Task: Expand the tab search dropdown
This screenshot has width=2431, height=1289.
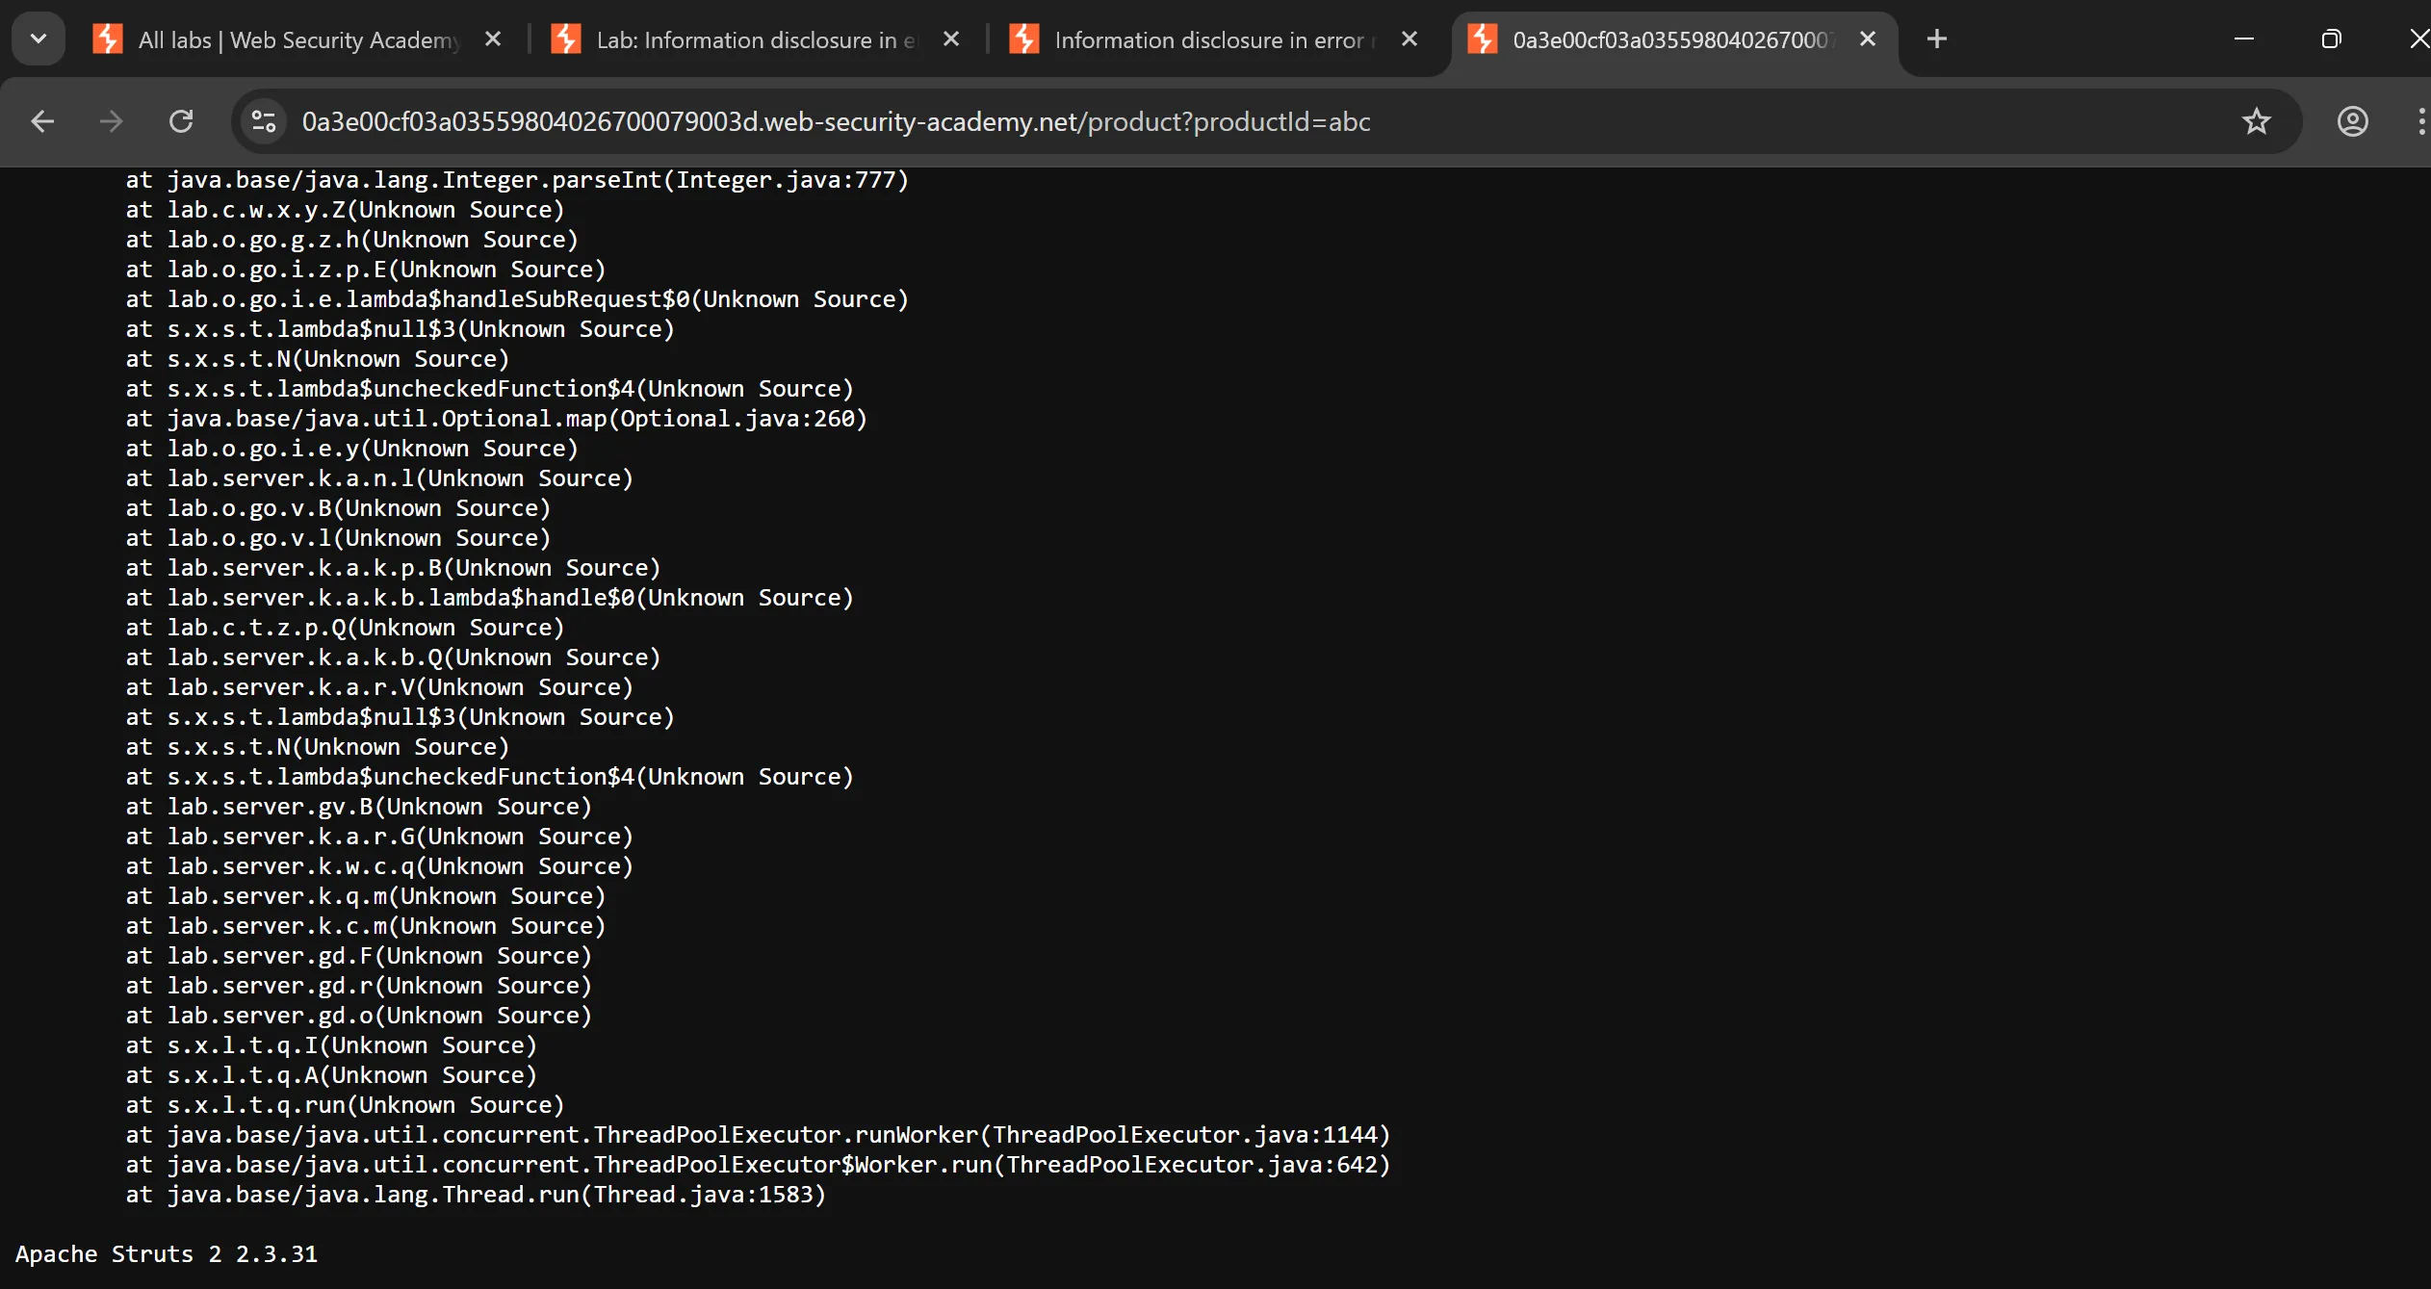Action: tap(39, 39)
